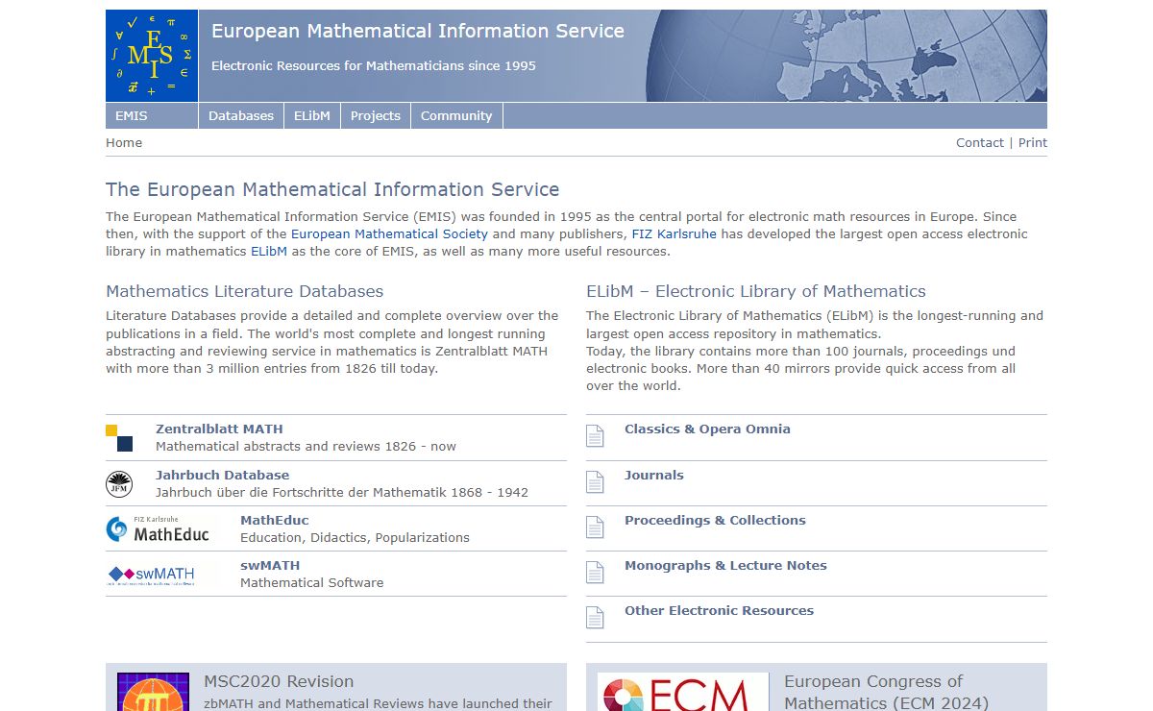The image size is (1153, 711).
Task: Open Proceedings & Collections
Action: point(715,520)
